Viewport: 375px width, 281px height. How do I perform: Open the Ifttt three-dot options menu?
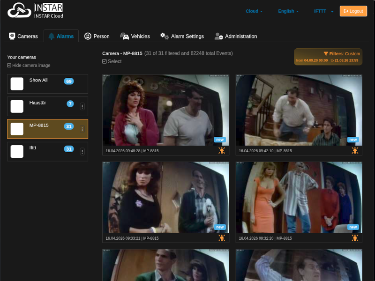82,151
